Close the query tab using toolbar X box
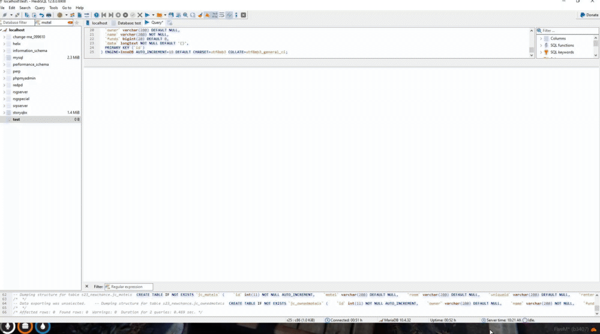The image size is (600, 334). coord(244,15)
